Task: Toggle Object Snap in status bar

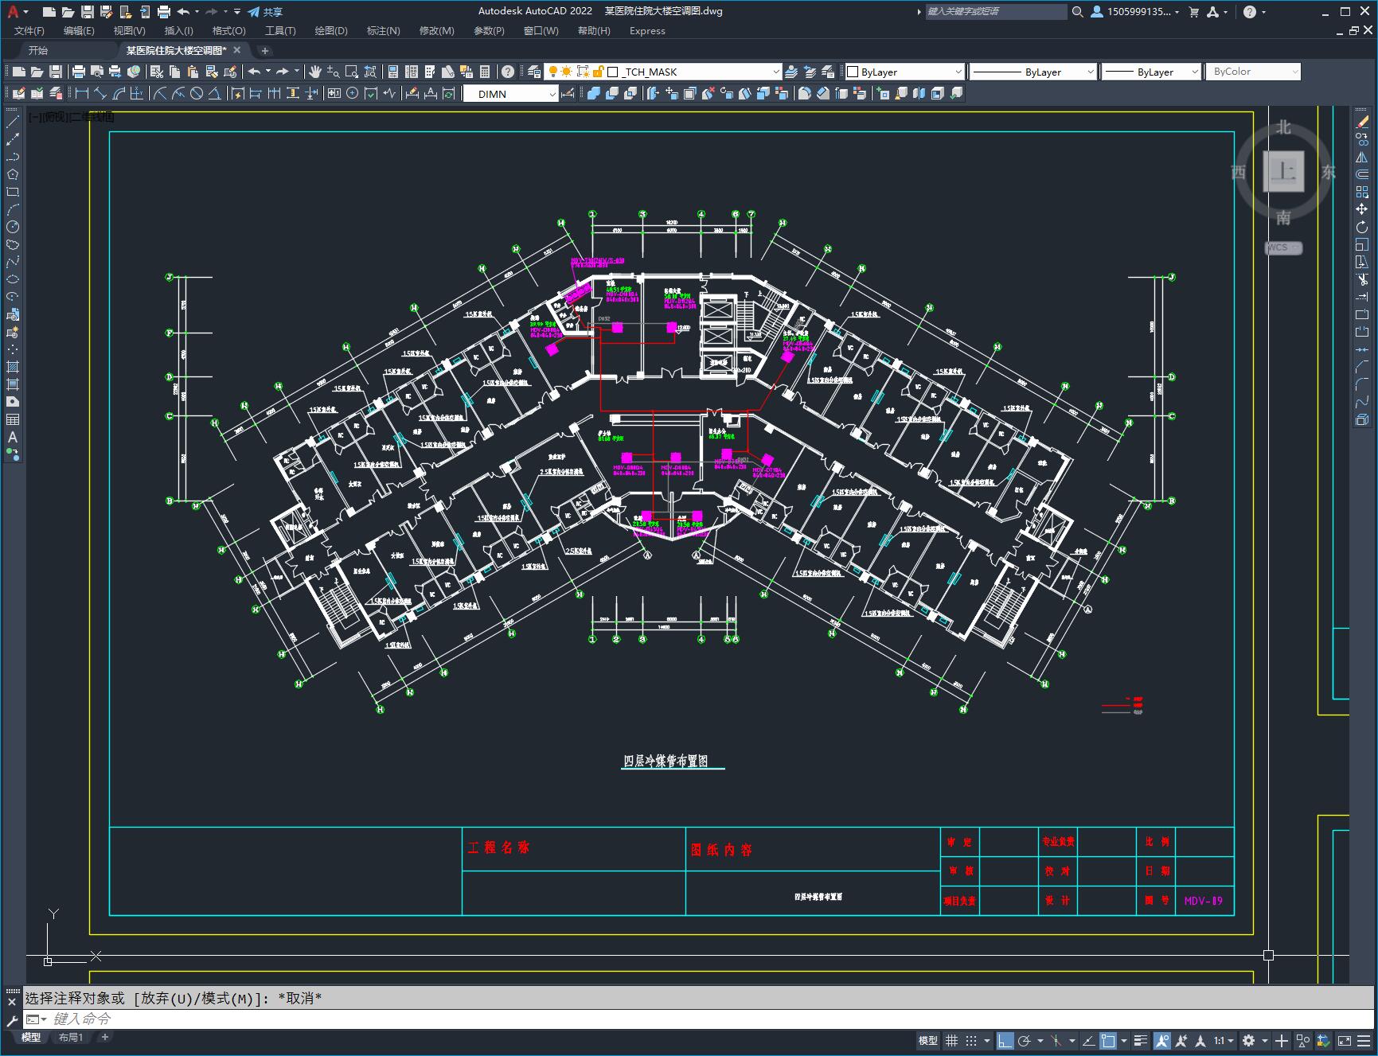Action: [x=1108, y=1040]
